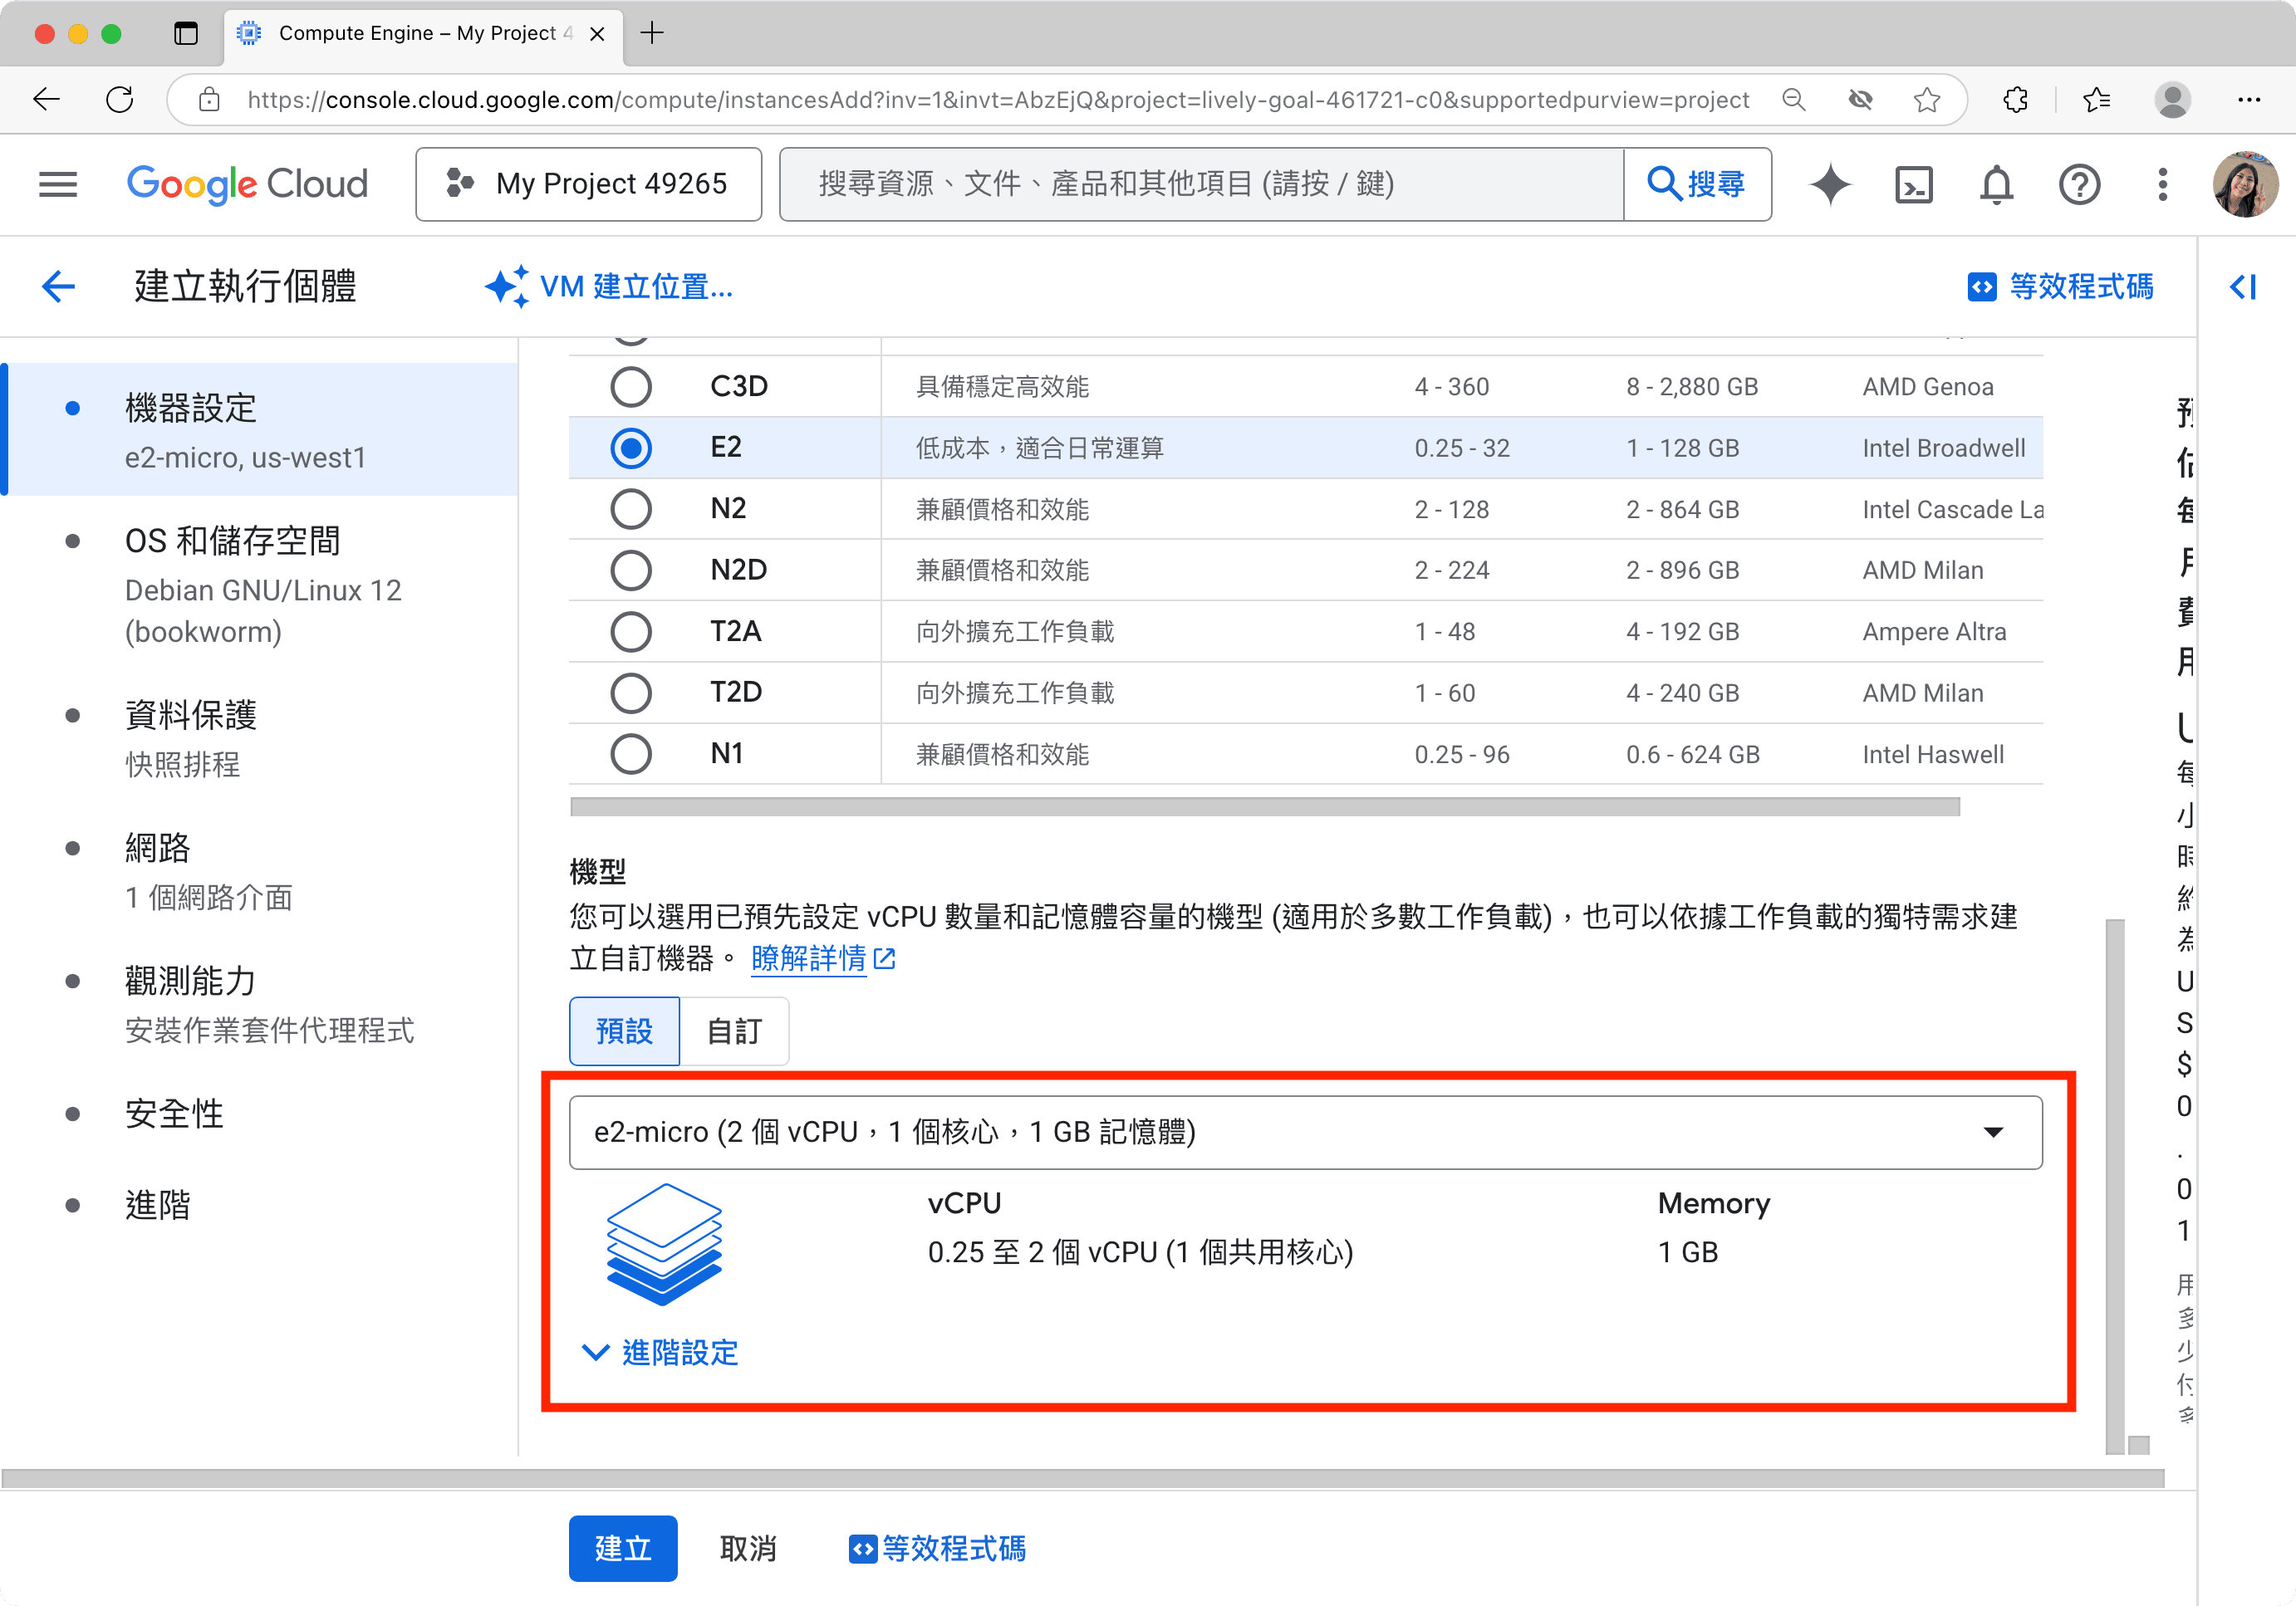Click the zoom magnifier in address bar
Screen dimensions: 2296x1606
[1794, 99]
